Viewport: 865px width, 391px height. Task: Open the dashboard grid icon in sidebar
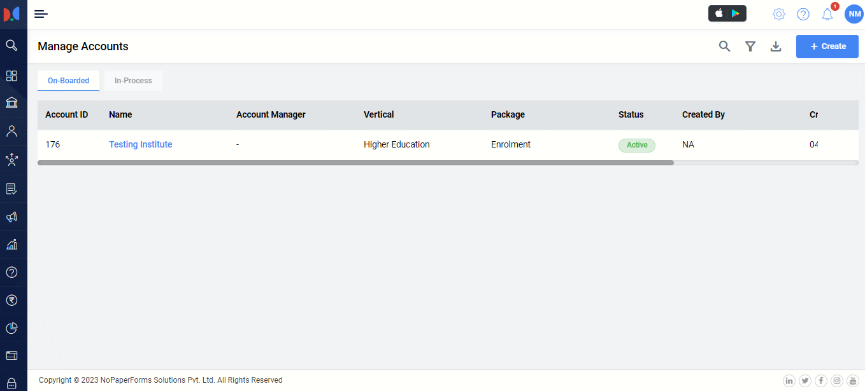coord(11,76)
